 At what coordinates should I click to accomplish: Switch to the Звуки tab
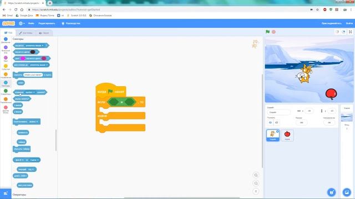[44, 33]
